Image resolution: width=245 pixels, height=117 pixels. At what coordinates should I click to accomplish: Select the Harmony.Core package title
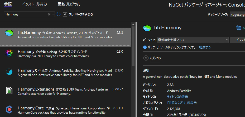click(31, 108)
